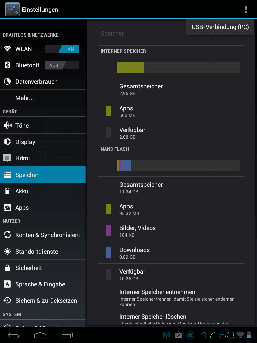Image resolution: width=257 pixels, height=343 pixels.
Task: Select the Töne speaker icon
Action: (8, 125)
